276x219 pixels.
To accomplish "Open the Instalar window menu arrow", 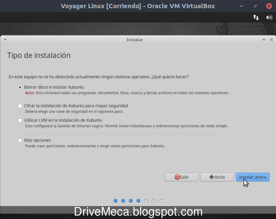I will pyautogui.click(x=5, y=40).
